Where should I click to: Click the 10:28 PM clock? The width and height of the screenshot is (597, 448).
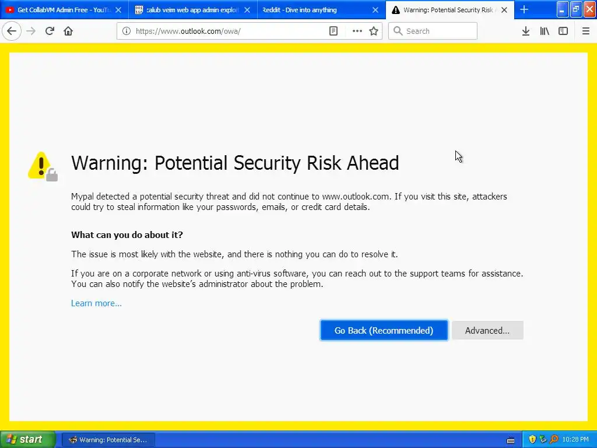pyautogui.click(x=575, y=440)
